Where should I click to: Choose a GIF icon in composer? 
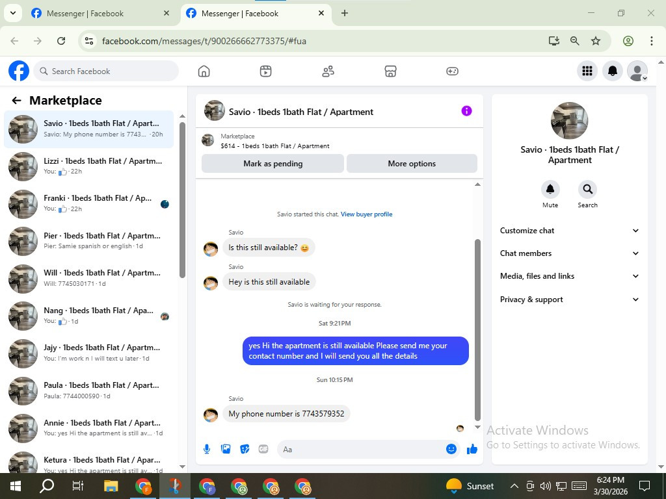click(263, 449)
